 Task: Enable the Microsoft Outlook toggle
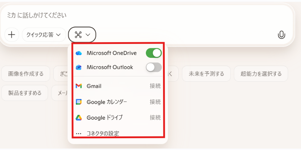[x=154, y=67]
